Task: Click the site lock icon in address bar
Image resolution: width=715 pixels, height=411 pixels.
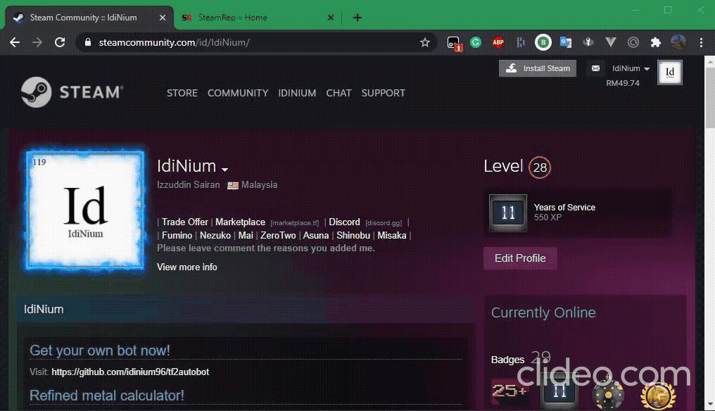Action: click(88, 42)
